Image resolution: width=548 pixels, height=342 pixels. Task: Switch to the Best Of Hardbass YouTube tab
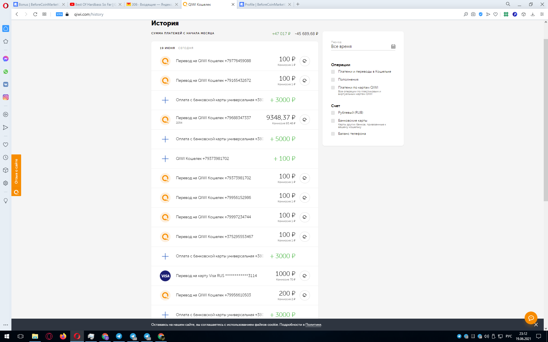click(95, 4)
